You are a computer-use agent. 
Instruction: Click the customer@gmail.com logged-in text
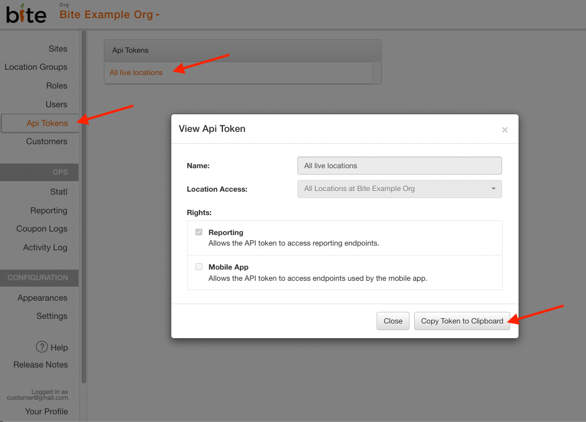coord(38,398)
